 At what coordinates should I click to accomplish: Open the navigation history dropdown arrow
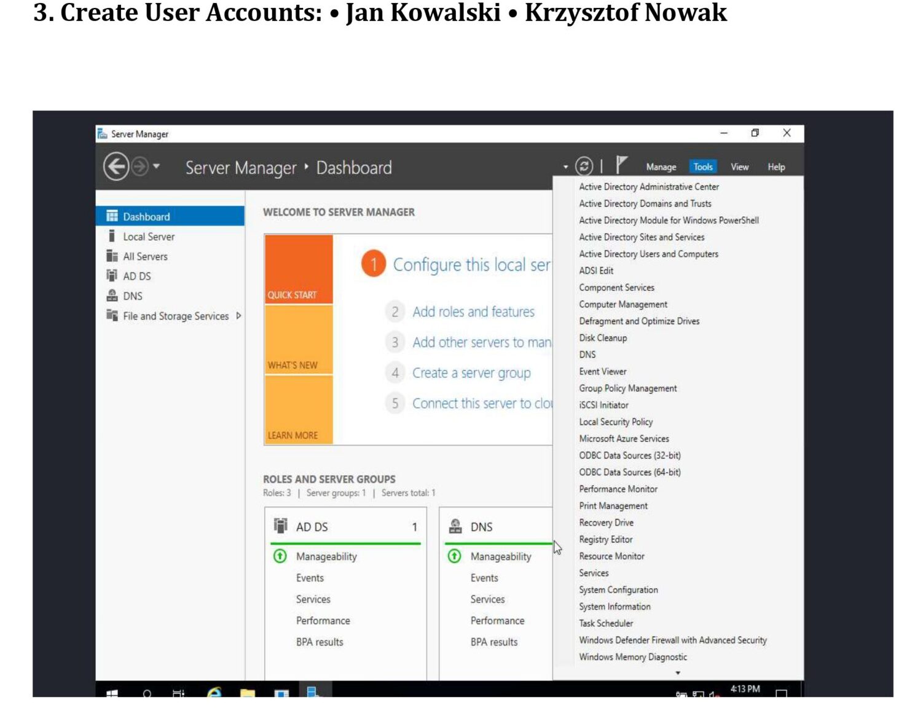(157, 166)
